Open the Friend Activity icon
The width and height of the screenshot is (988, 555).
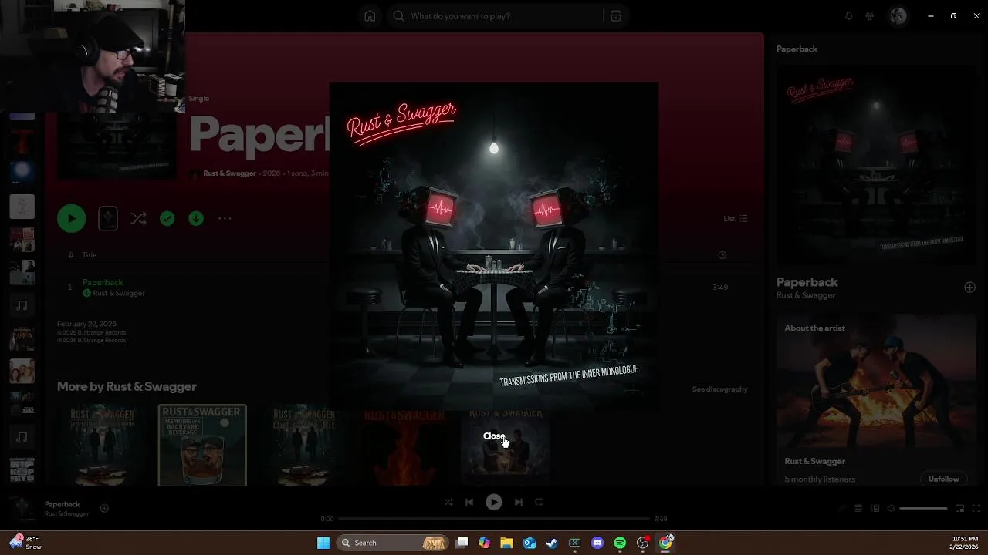pyautogui.click(x=869, y=16)
